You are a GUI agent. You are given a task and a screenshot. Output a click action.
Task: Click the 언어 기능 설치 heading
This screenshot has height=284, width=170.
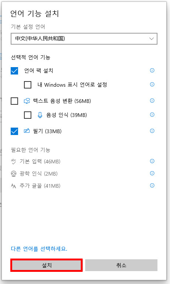[x=35, y=14]
